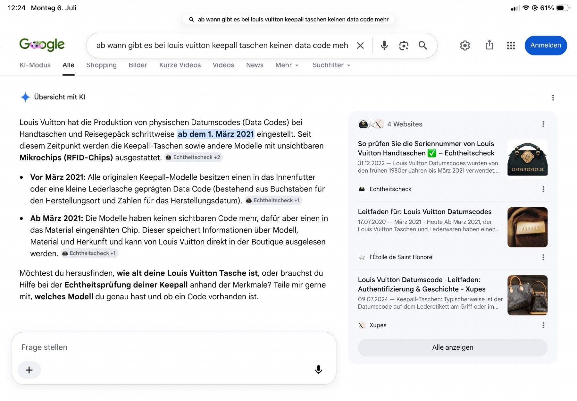Click the plus button in Frage stellen box
This screenshot has height=401, width=577.
(x=29, y=370)
